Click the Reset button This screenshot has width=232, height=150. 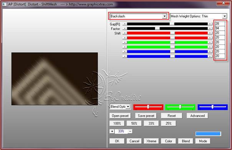tap(171, 116)
